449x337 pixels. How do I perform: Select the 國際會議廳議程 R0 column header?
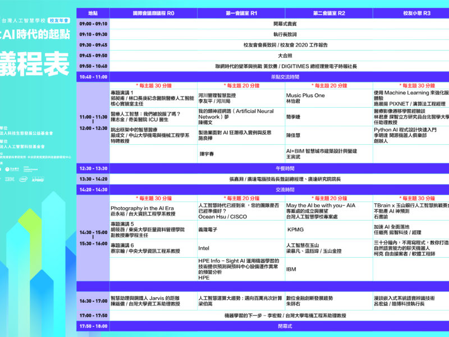point(153,12)
